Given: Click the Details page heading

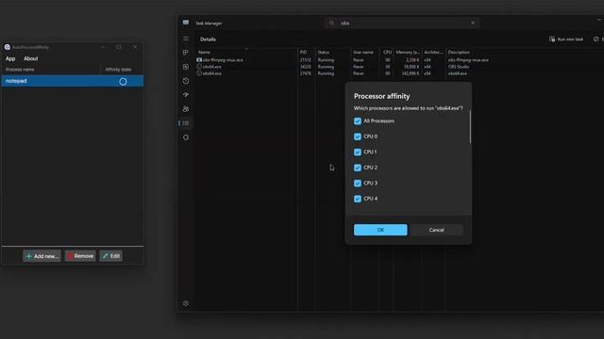Looking at the screenshot, I should tap(208, 40).
